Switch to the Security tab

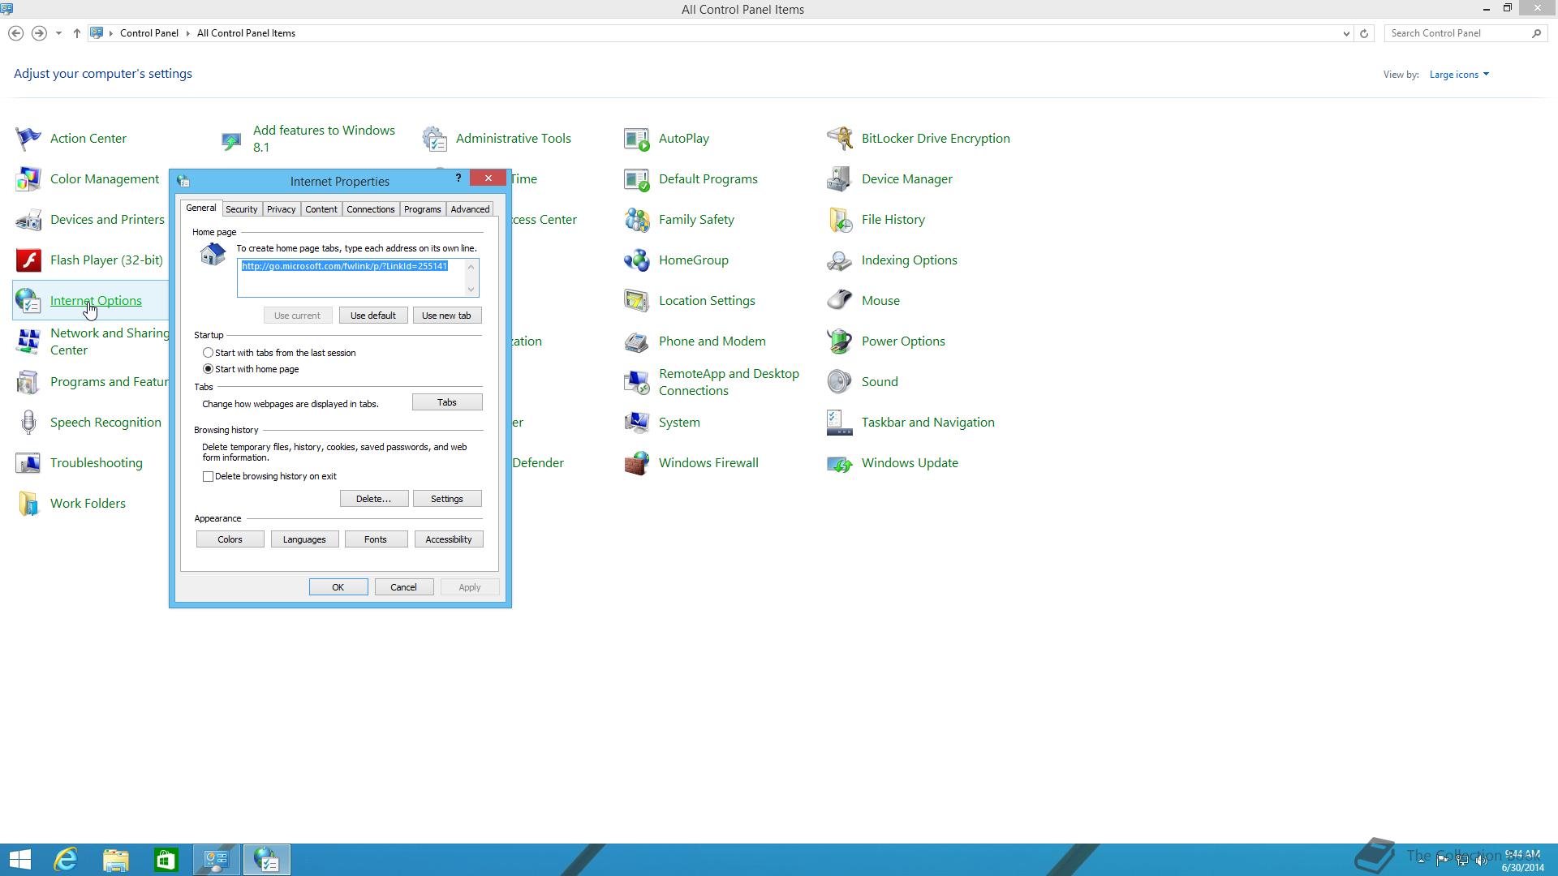click(242, 209)
